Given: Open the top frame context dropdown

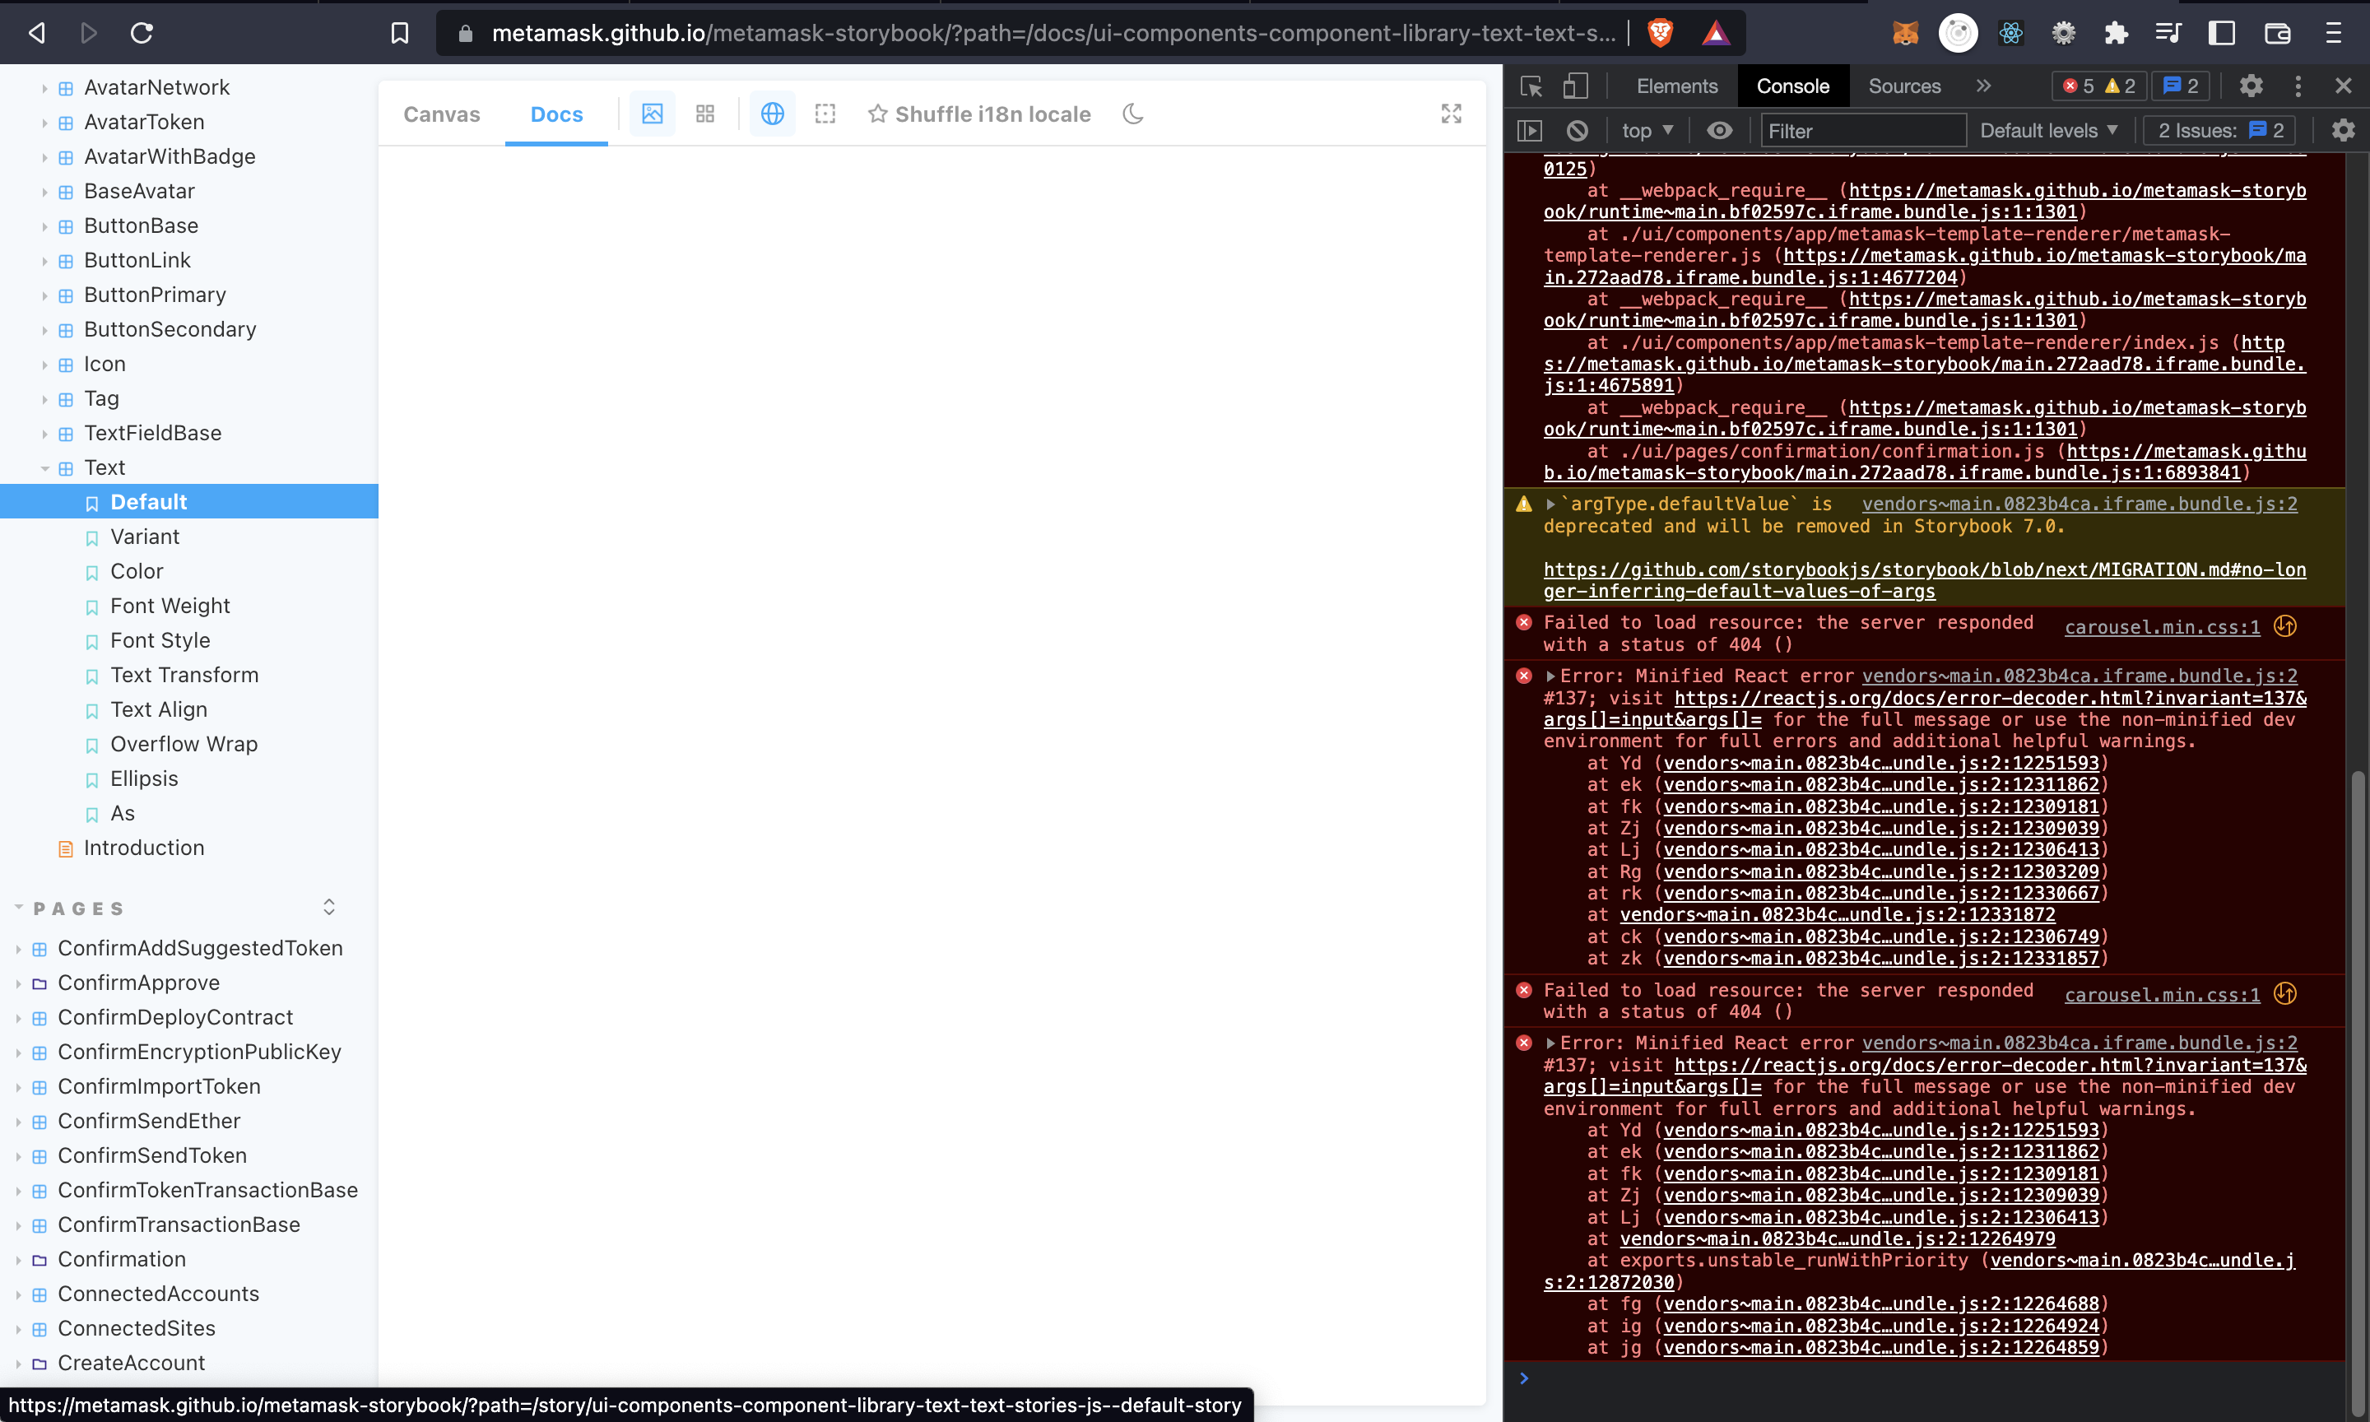Looking at the screenshot, I should [x=1646, y=130].
